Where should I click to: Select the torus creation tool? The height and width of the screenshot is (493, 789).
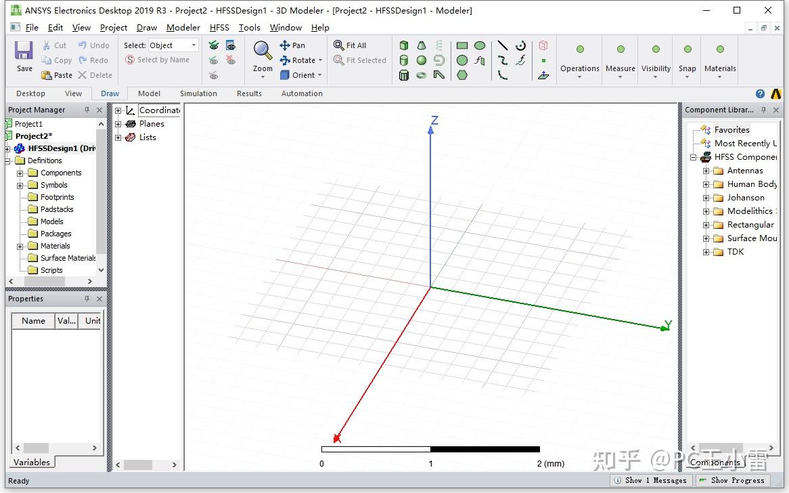click(422, 74)
